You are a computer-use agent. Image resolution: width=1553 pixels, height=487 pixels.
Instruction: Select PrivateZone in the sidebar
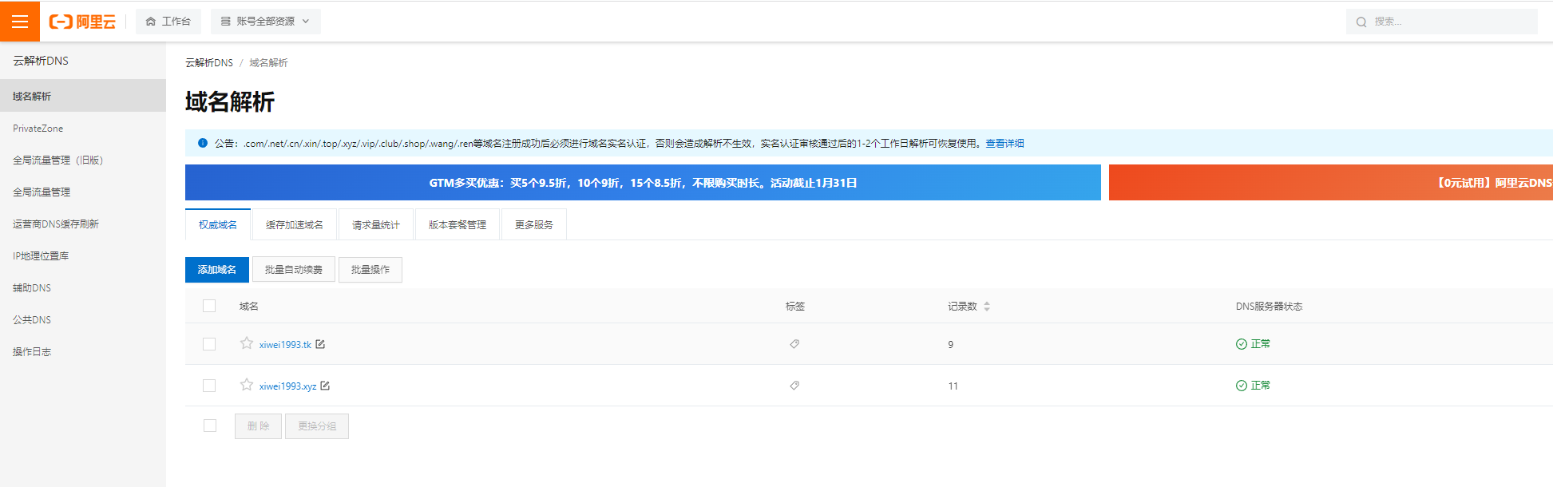point(38,129)
